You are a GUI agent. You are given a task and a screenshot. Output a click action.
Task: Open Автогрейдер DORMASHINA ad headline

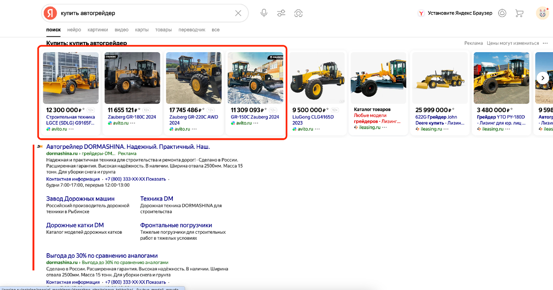point(128,147)
